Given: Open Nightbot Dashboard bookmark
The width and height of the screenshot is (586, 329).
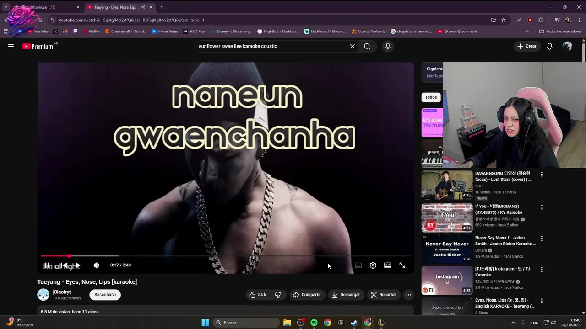Looking at the screenshot, I should 278,32.
